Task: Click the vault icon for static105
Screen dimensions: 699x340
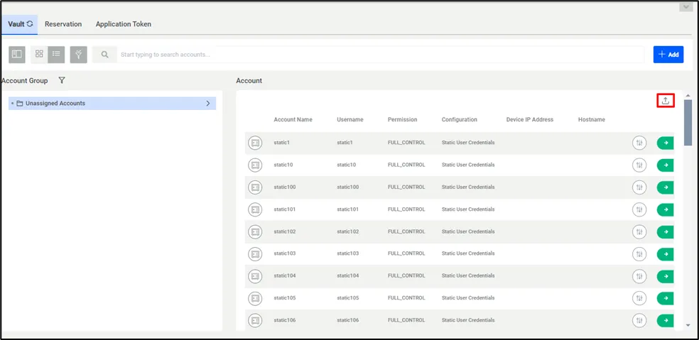Action: click(255, 298)
